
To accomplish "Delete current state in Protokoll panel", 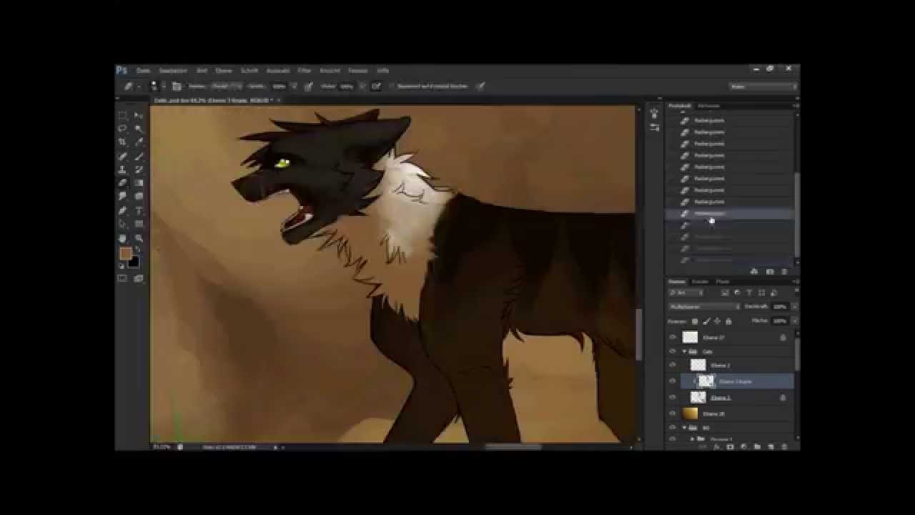I will 784,272.
